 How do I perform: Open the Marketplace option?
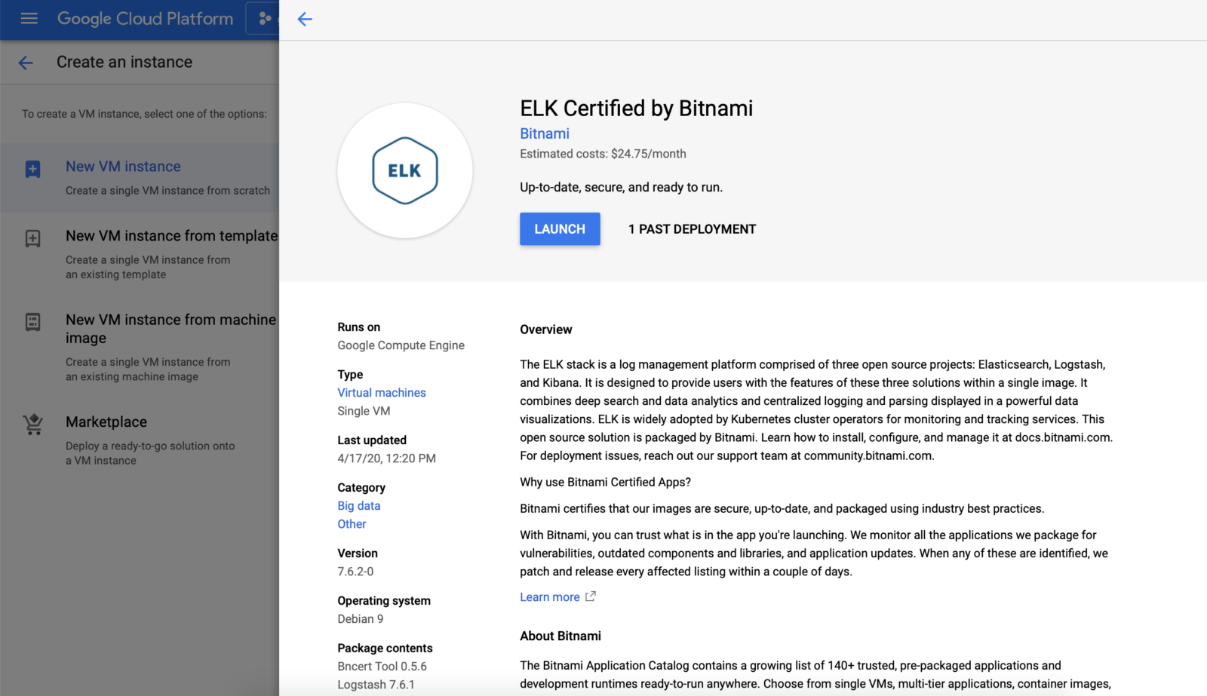tap(106, 422)
